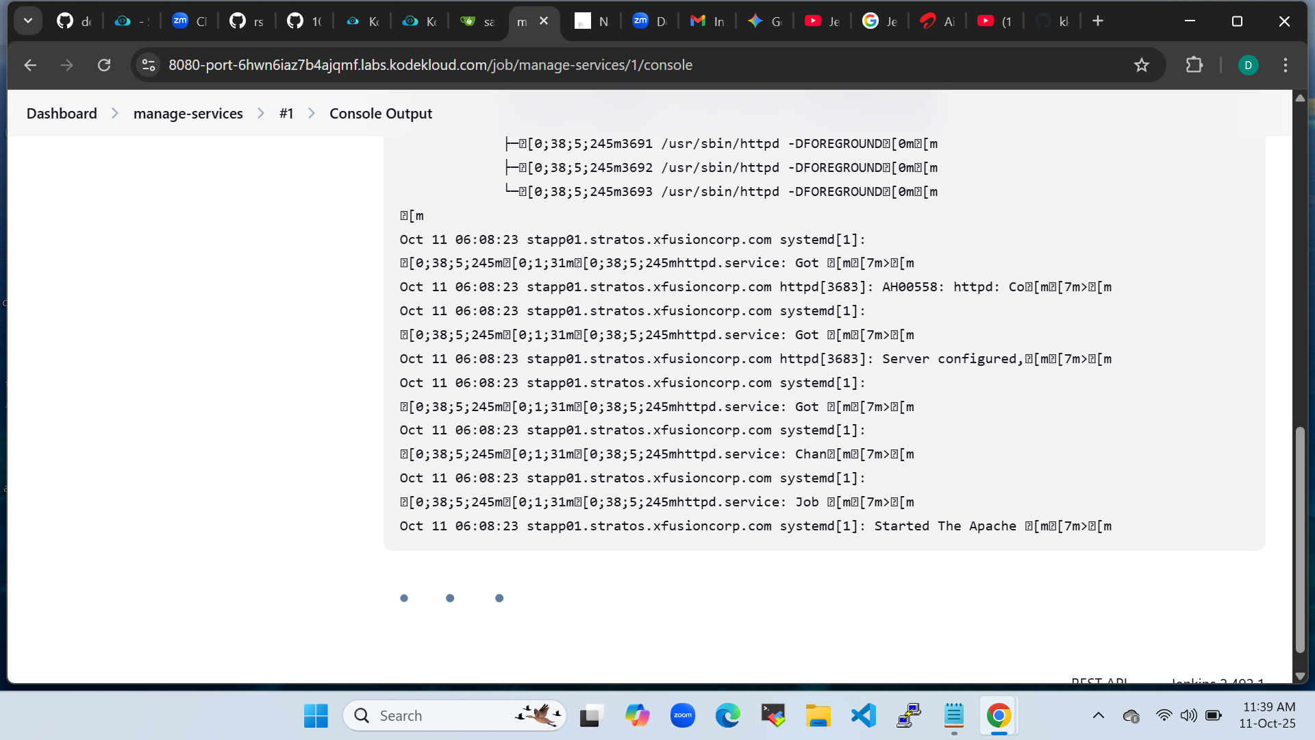1315x740 pixels.
Task: Click the browser reload icon
Action: (x=104, y=65)
